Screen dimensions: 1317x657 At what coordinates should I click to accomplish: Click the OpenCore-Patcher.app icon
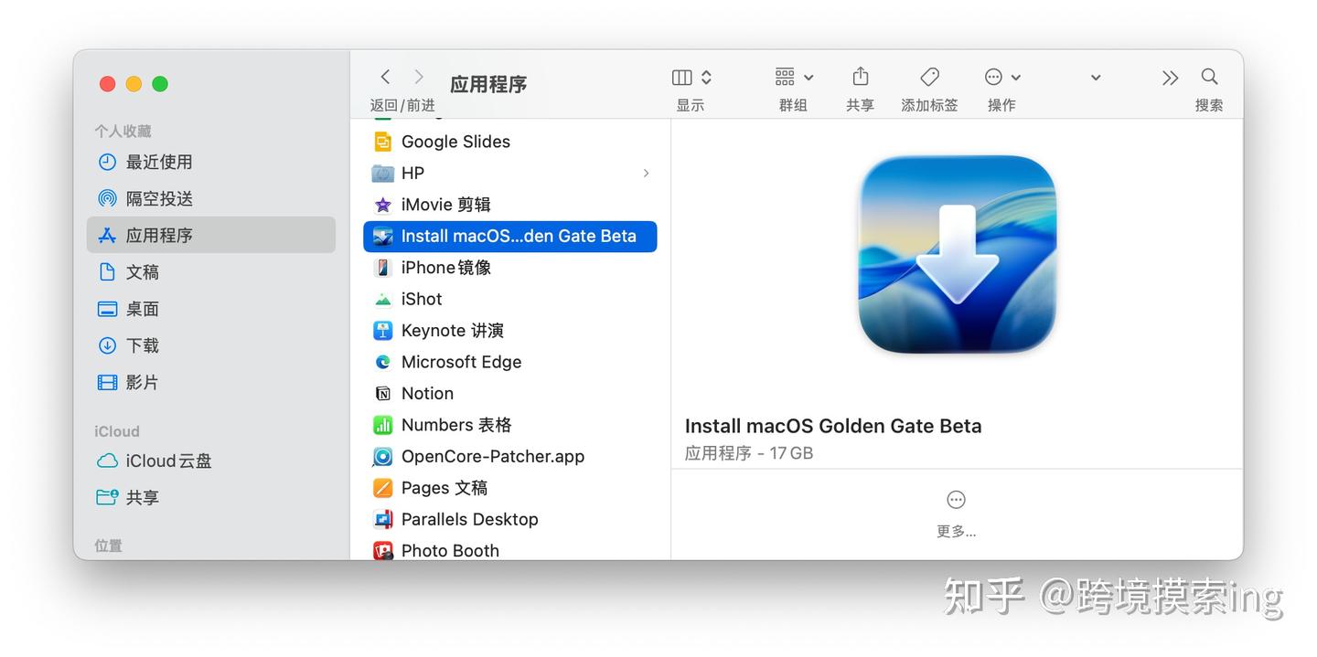[x=382, y=456]
